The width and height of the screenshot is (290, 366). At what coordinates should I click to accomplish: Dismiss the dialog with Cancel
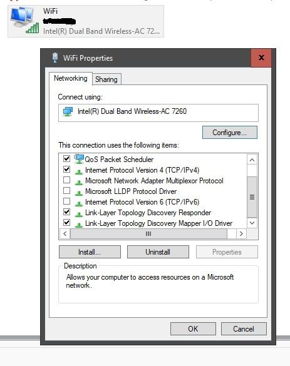coord(244,329)
